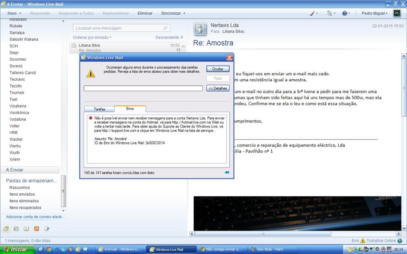Close the Windows Live Mail error dialog
407x254 pixels.
[x=229, y=58]
